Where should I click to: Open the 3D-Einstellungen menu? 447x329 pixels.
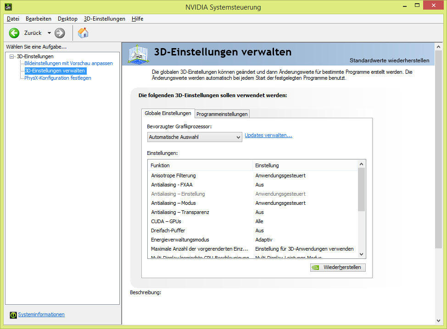[104, 19]
